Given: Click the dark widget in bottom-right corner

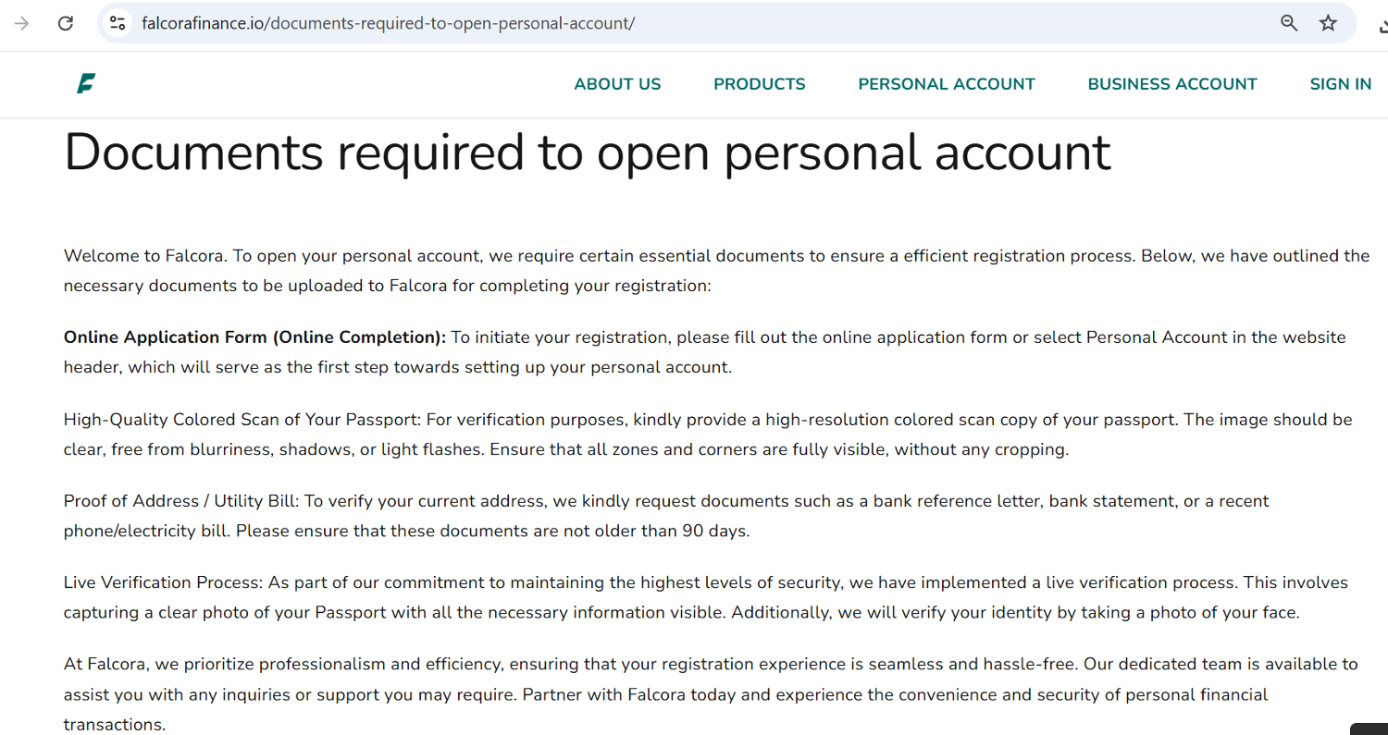Looking at the screenshot, I should coord(1369,729).
